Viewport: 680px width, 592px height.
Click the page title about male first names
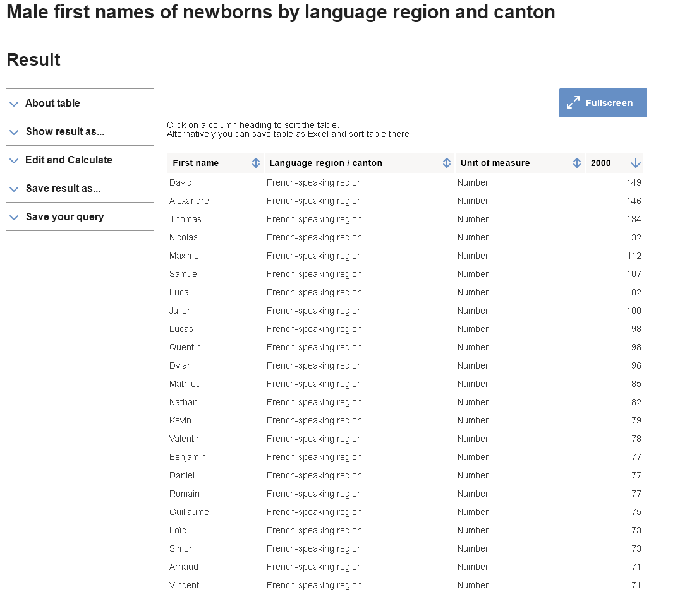pos(281,12)
